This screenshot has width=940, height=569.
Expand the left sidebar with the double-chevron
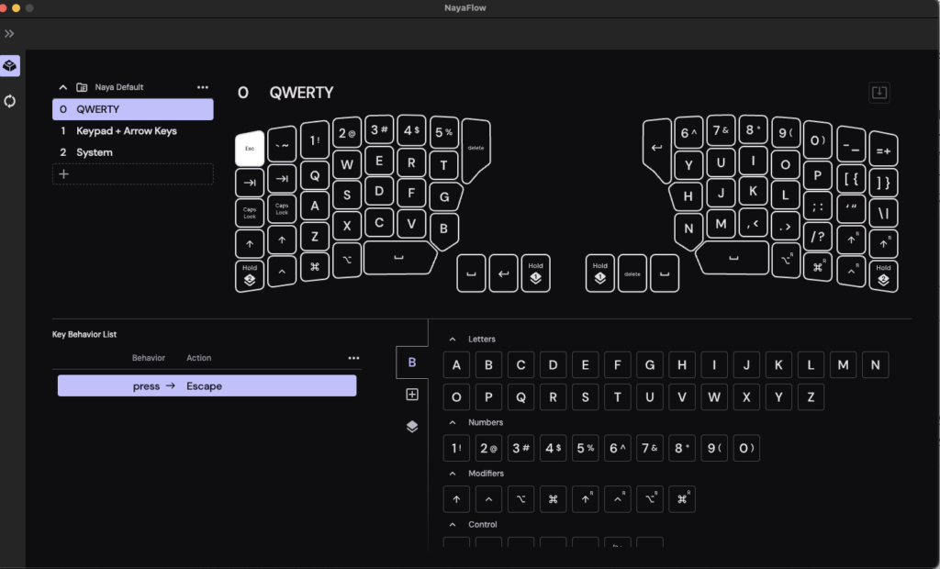click(9, 34)
